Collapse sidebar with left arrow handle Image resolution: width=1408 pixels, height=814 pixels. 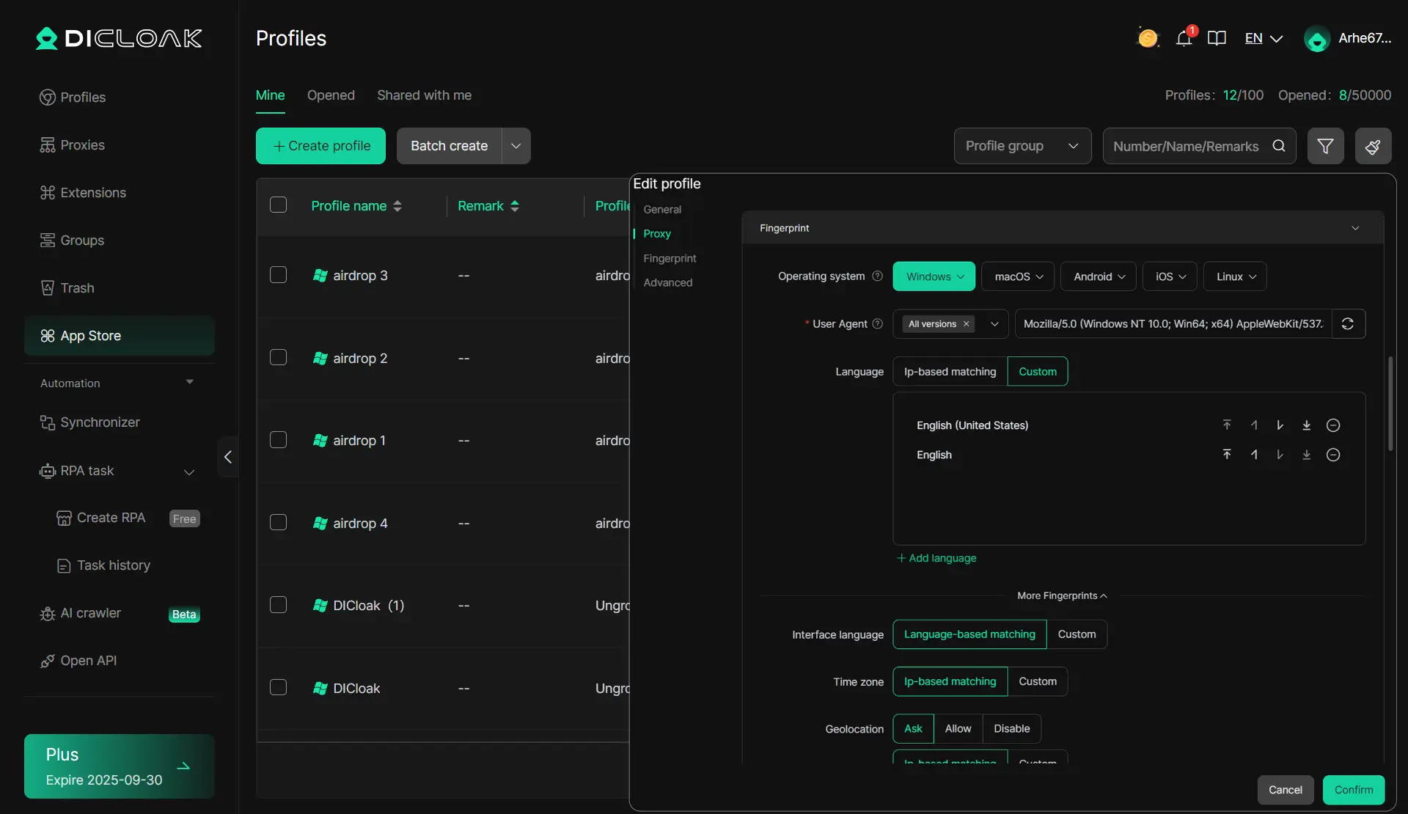pyautogui.click(x=228, y=457)
